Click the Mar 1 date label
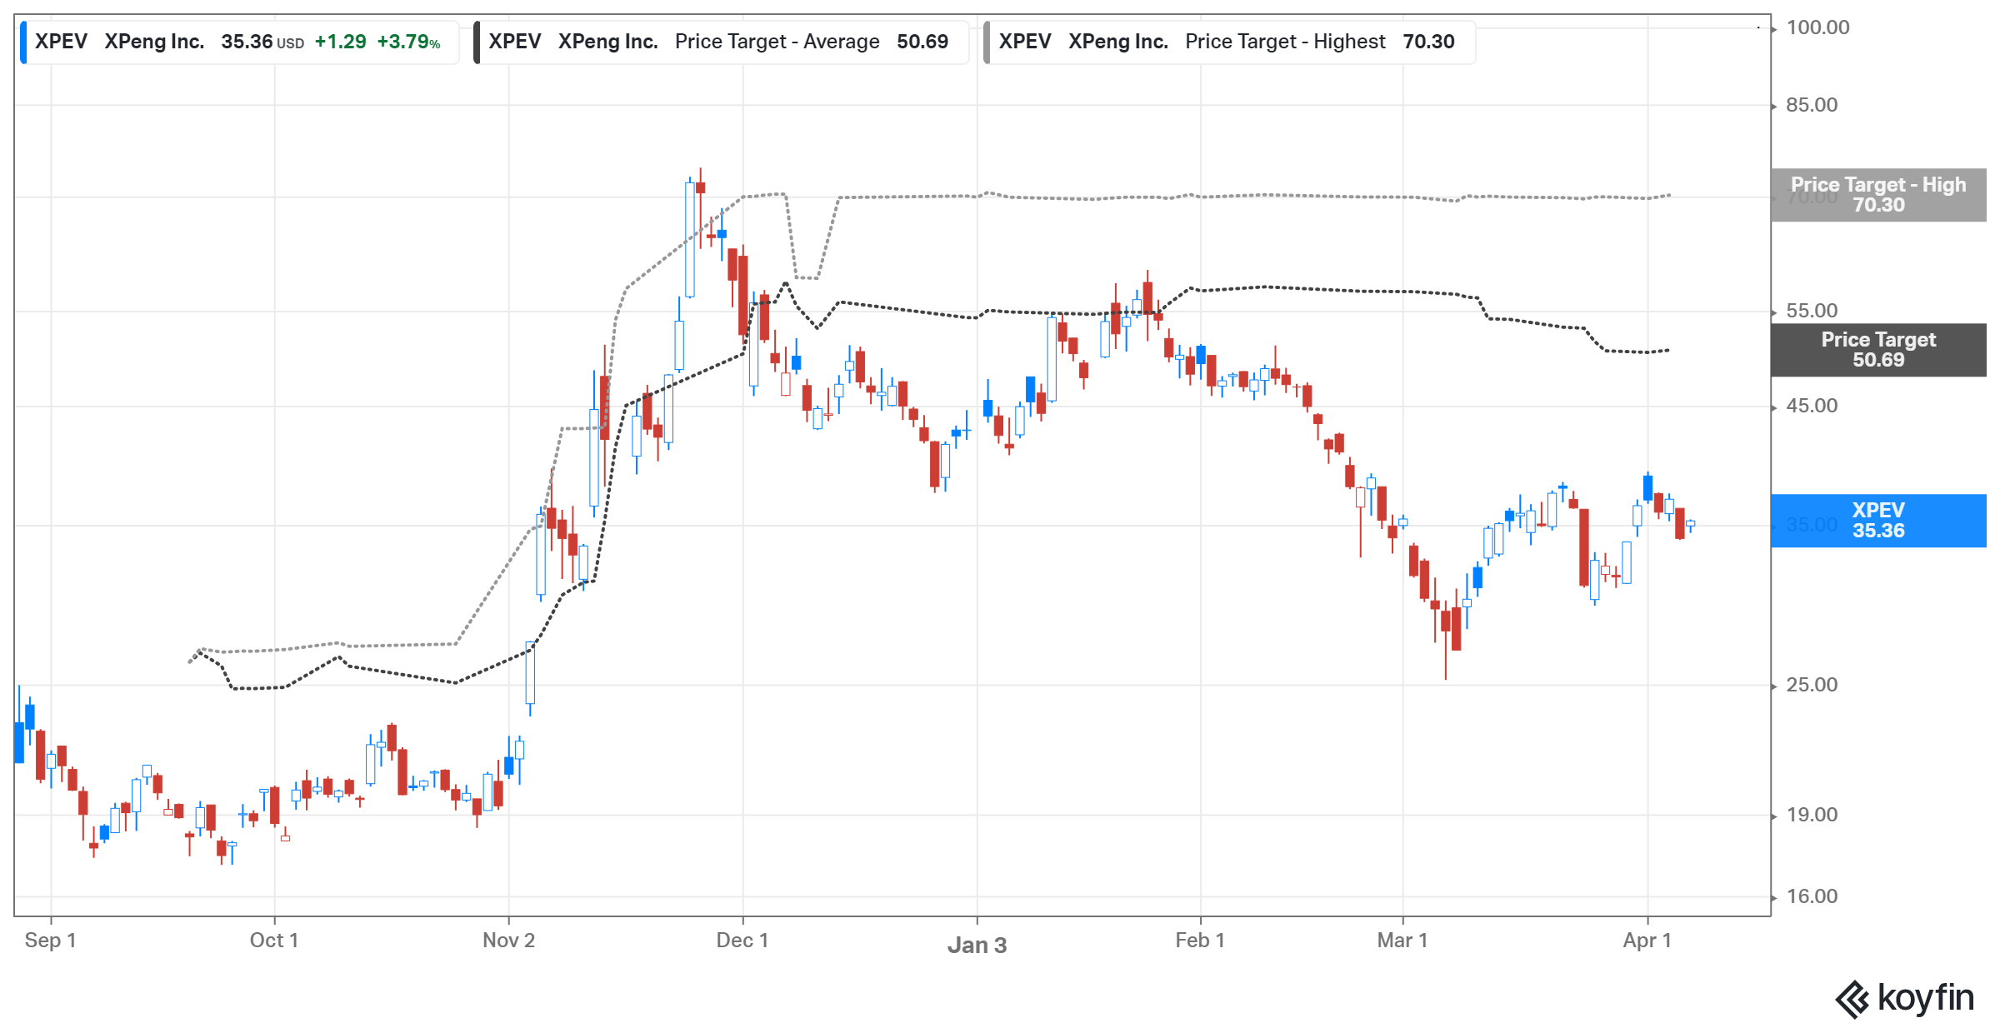2000x1033 pixels. 1402,941
